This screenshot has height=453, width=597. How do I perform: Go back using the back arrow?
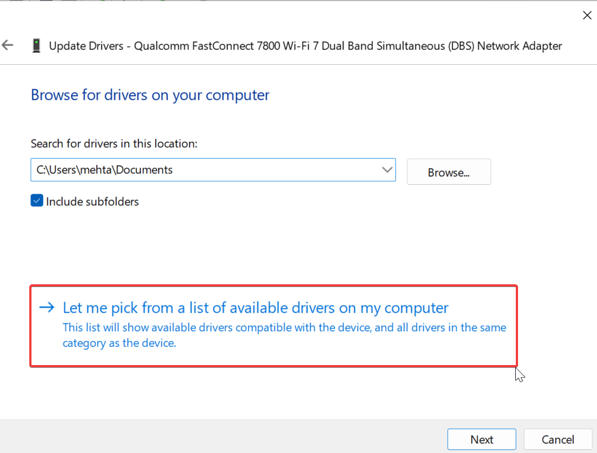[8, 45]
